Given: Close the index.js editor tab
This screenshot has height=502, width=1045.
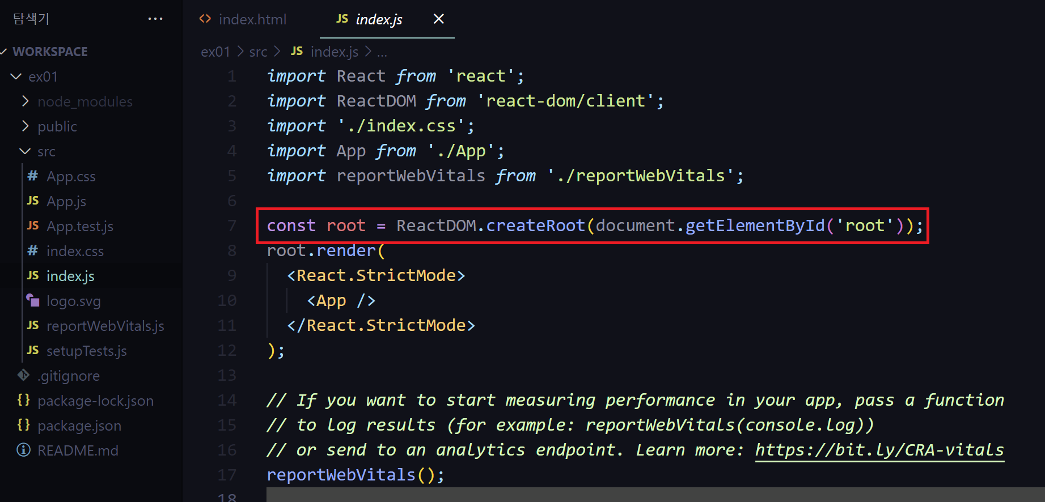Looking at the screenshot, I should pyautogui.click(x=438, y=19).
